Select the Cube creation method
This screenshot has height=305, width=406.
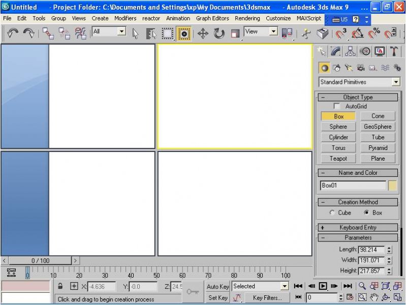[332, 213]
